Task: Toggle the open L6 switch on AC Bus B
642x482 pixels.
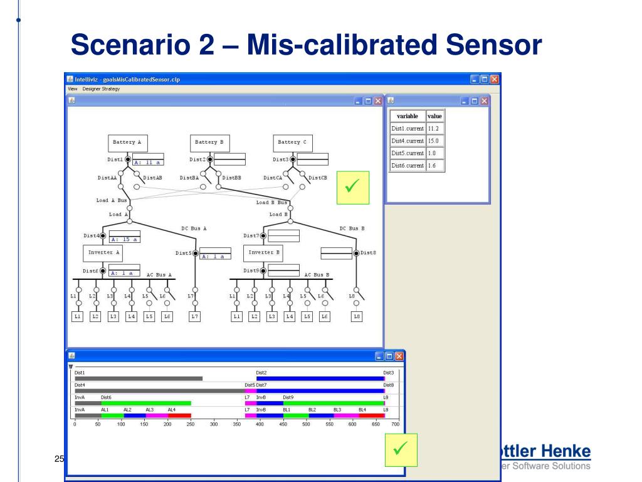Action: [327, 296]
